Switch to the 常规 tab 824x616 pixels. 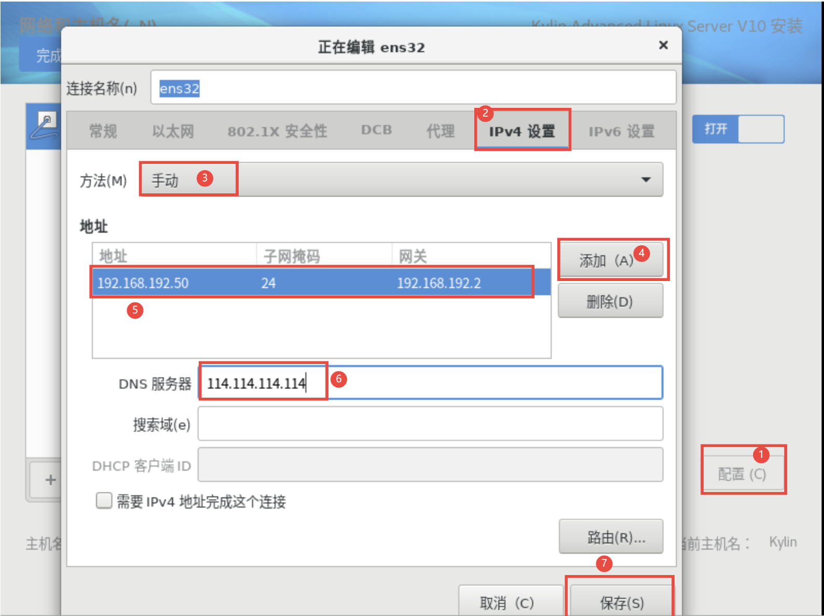tap(103, 131)
